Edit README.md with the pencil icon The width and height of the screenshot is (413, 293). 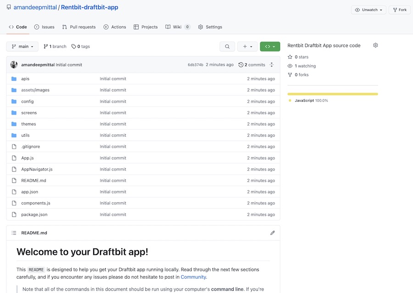pyautogui.click(x=272, y=233)
